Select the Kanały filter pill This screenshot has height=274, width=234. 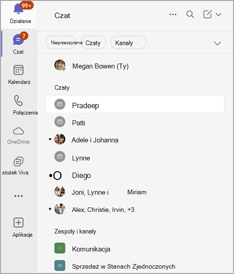point(128,42)
